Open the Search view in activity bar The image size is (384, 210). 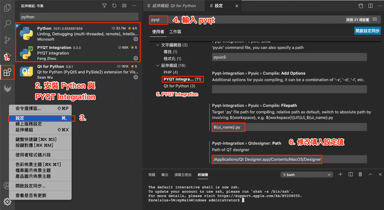click(7, 24)
